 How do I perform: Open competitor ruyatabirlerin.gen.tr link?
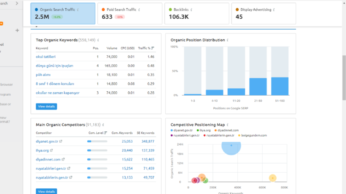pyautogui.click(x=52, y=177)
